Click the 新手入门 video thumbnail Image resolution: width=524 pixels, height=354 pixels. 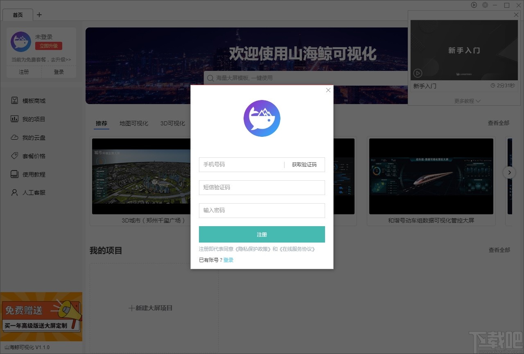pos(464,50)
